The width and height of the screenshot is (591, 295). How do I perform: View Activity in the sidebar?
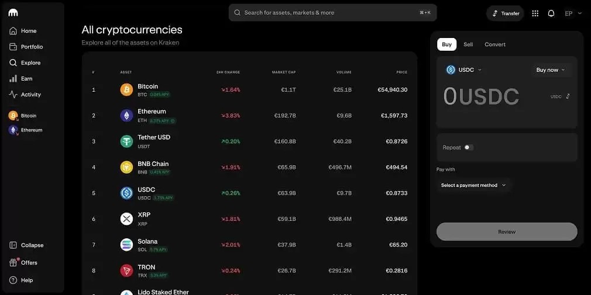click(x=25, y=95)
